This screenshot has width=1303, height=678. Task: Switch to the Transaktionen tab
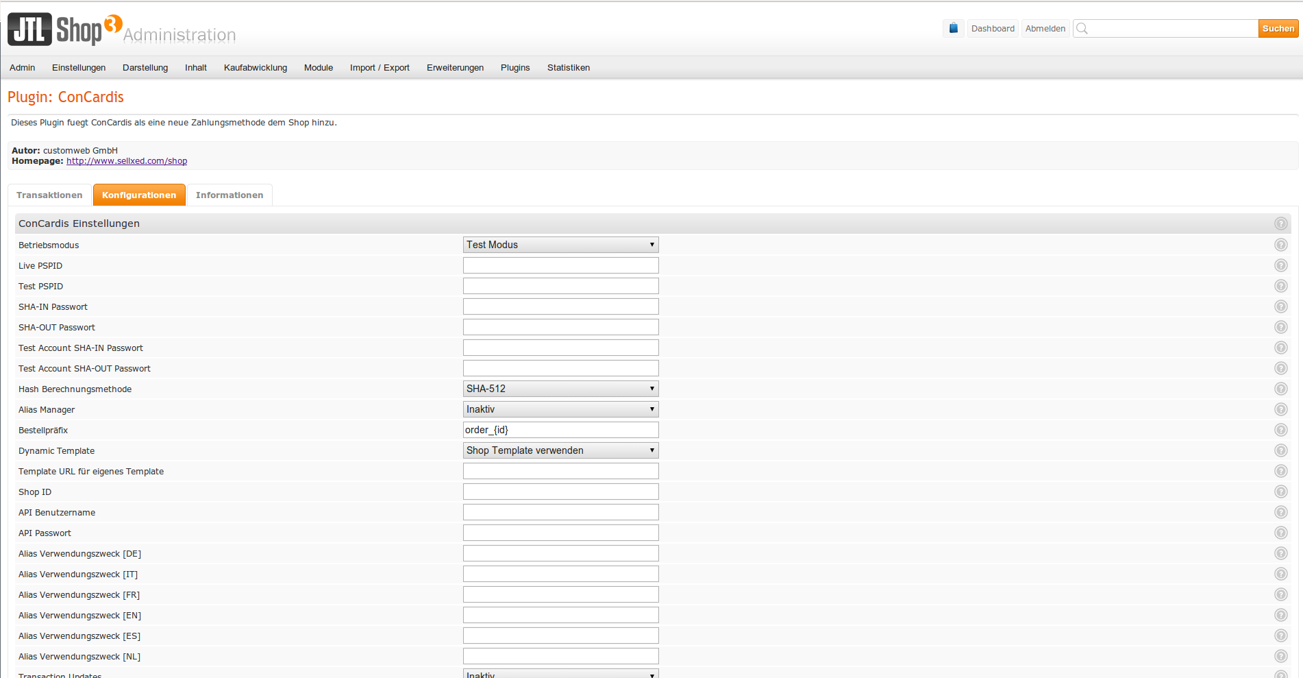point(49,195)
